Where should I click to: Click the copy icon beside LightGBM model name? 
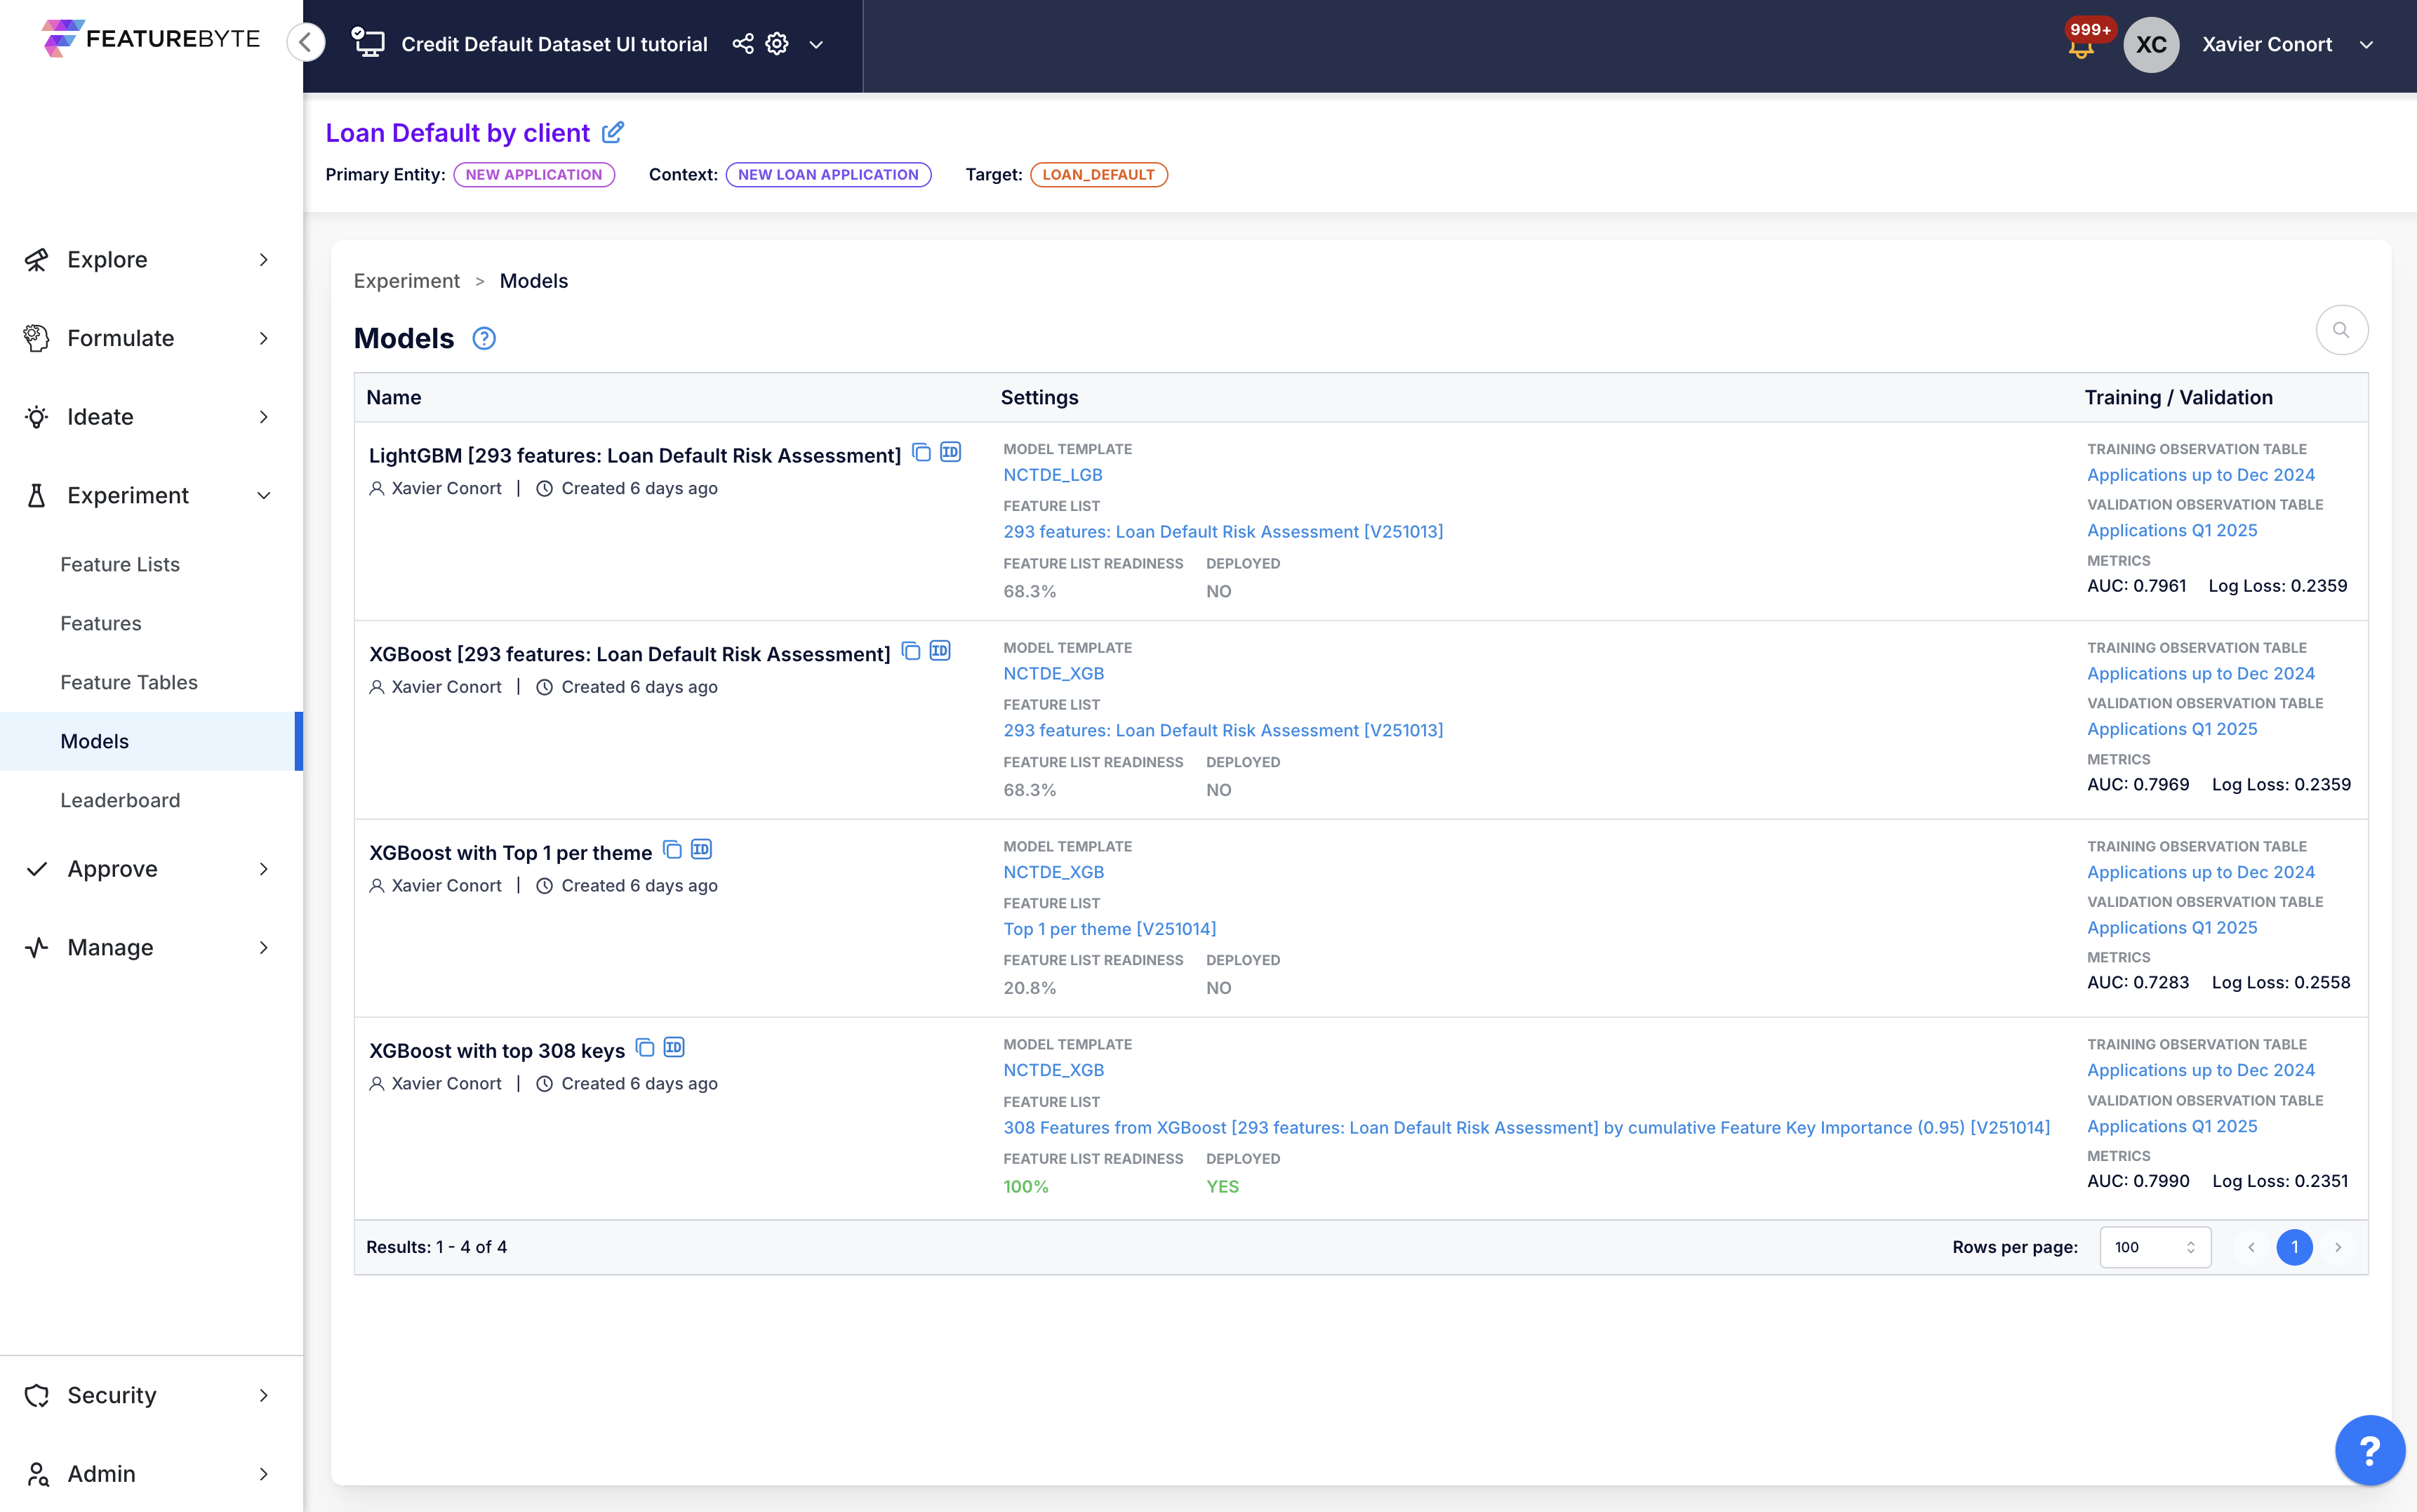coord(921,453)
